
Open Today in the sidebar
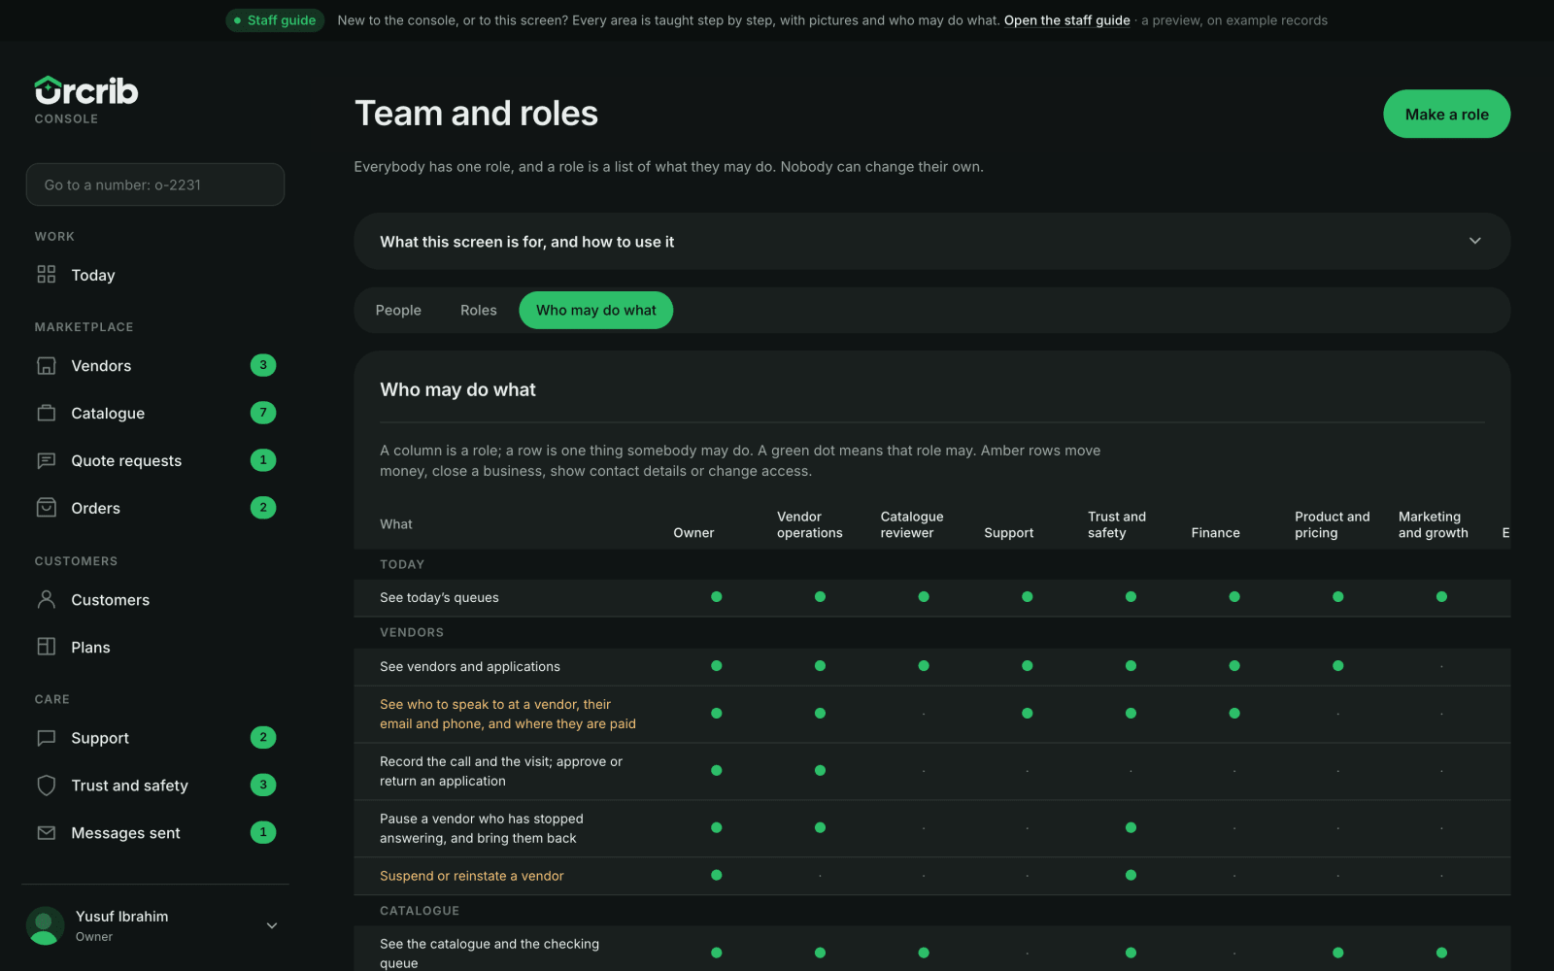(x=155, y=275)
